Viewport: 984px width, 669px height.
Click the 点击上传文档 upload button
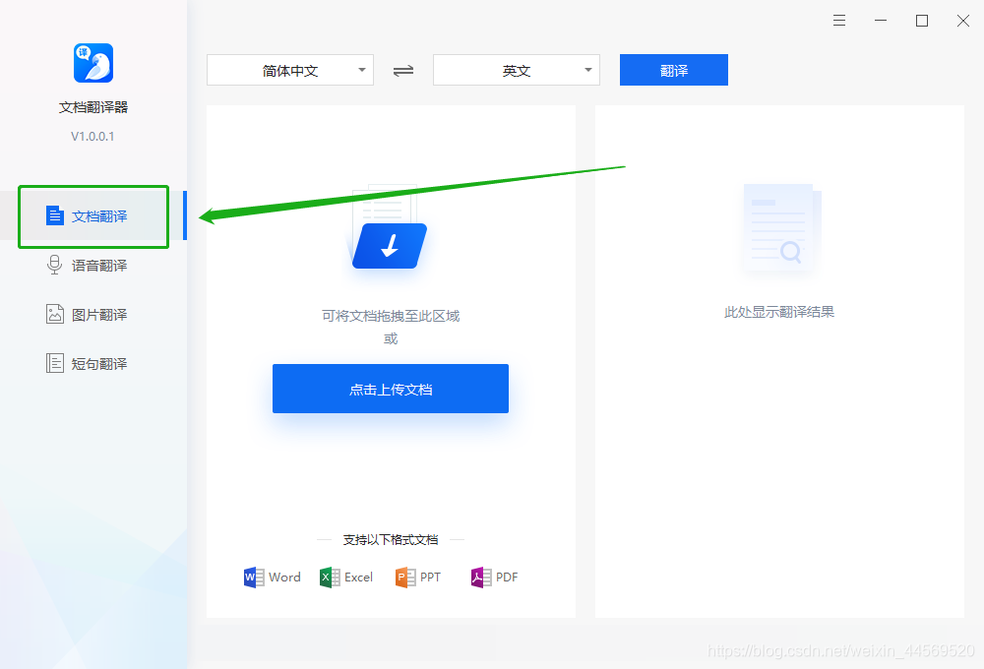390,389
